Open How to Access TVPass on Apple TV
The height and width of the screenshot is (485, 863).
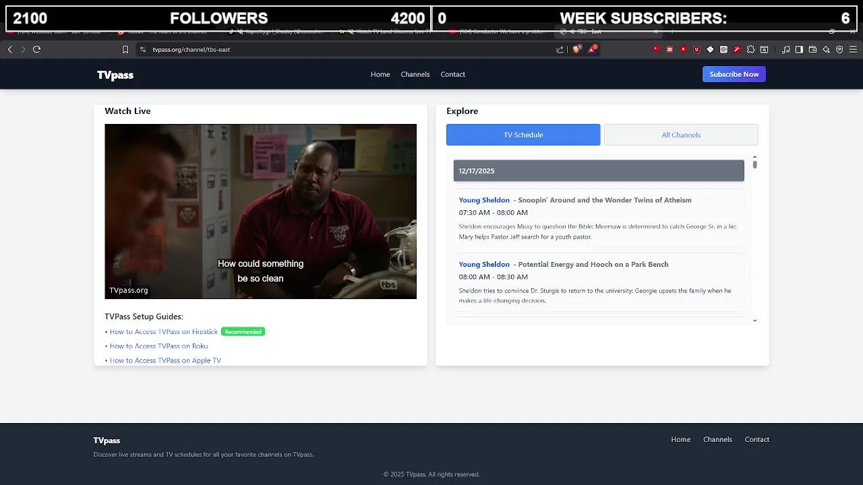[165, 360]
